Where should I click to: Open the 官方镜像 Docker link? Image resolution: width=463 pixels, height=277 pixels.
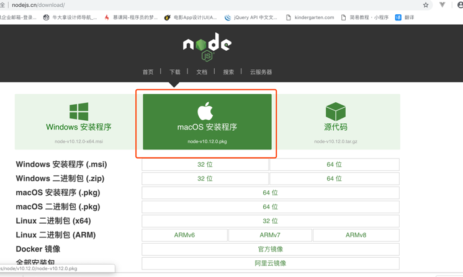(x=271, y=249)
